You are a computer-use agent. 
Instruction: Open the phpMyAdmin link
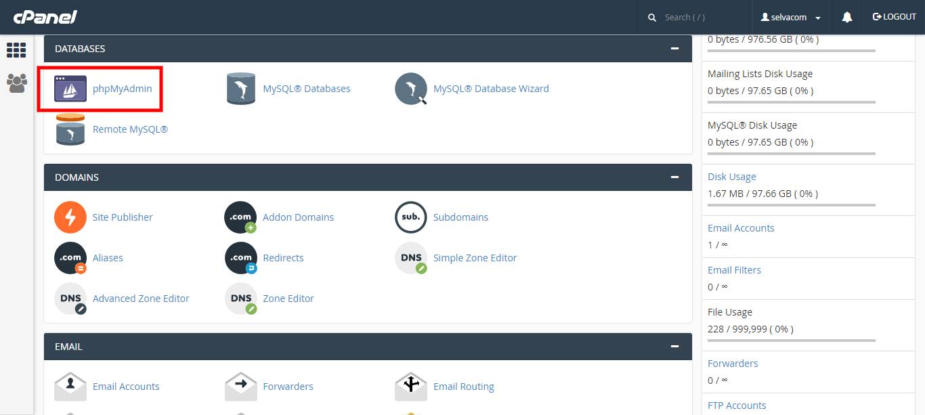coord(123,89)
